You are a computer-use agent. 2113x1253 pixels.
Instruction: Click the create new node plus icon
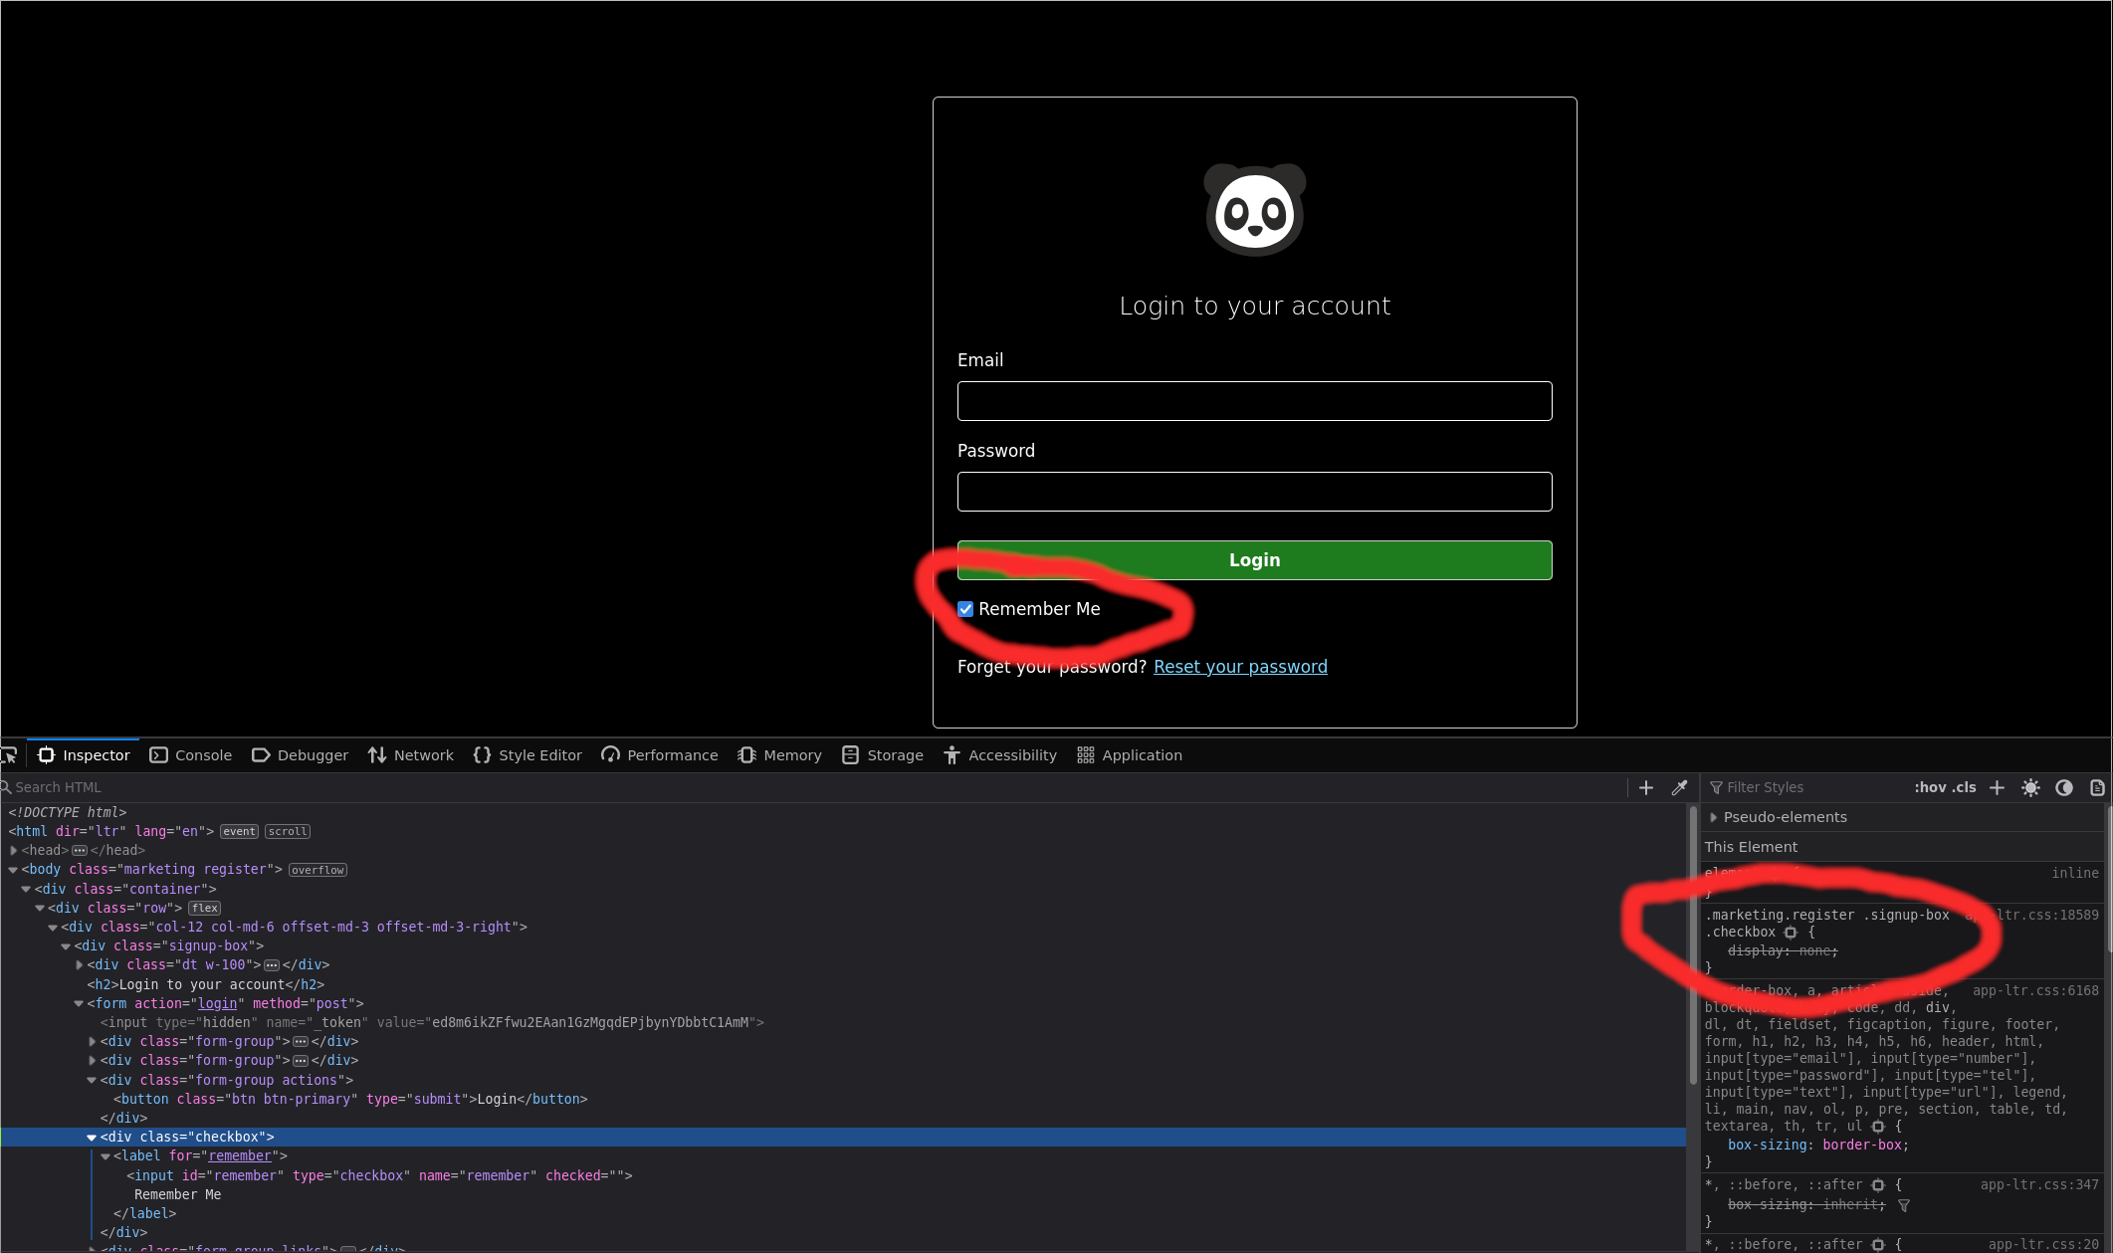click(x=1646, y=787)
